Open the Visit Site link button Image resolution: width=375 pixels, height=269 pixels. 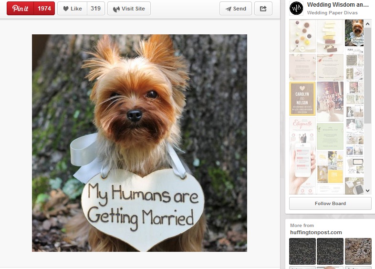tap(129, 9)
